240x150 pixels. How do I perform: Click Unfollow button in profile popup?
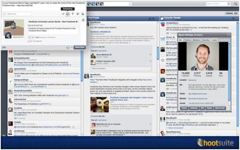pyautogui.click(x=194, y=108)
